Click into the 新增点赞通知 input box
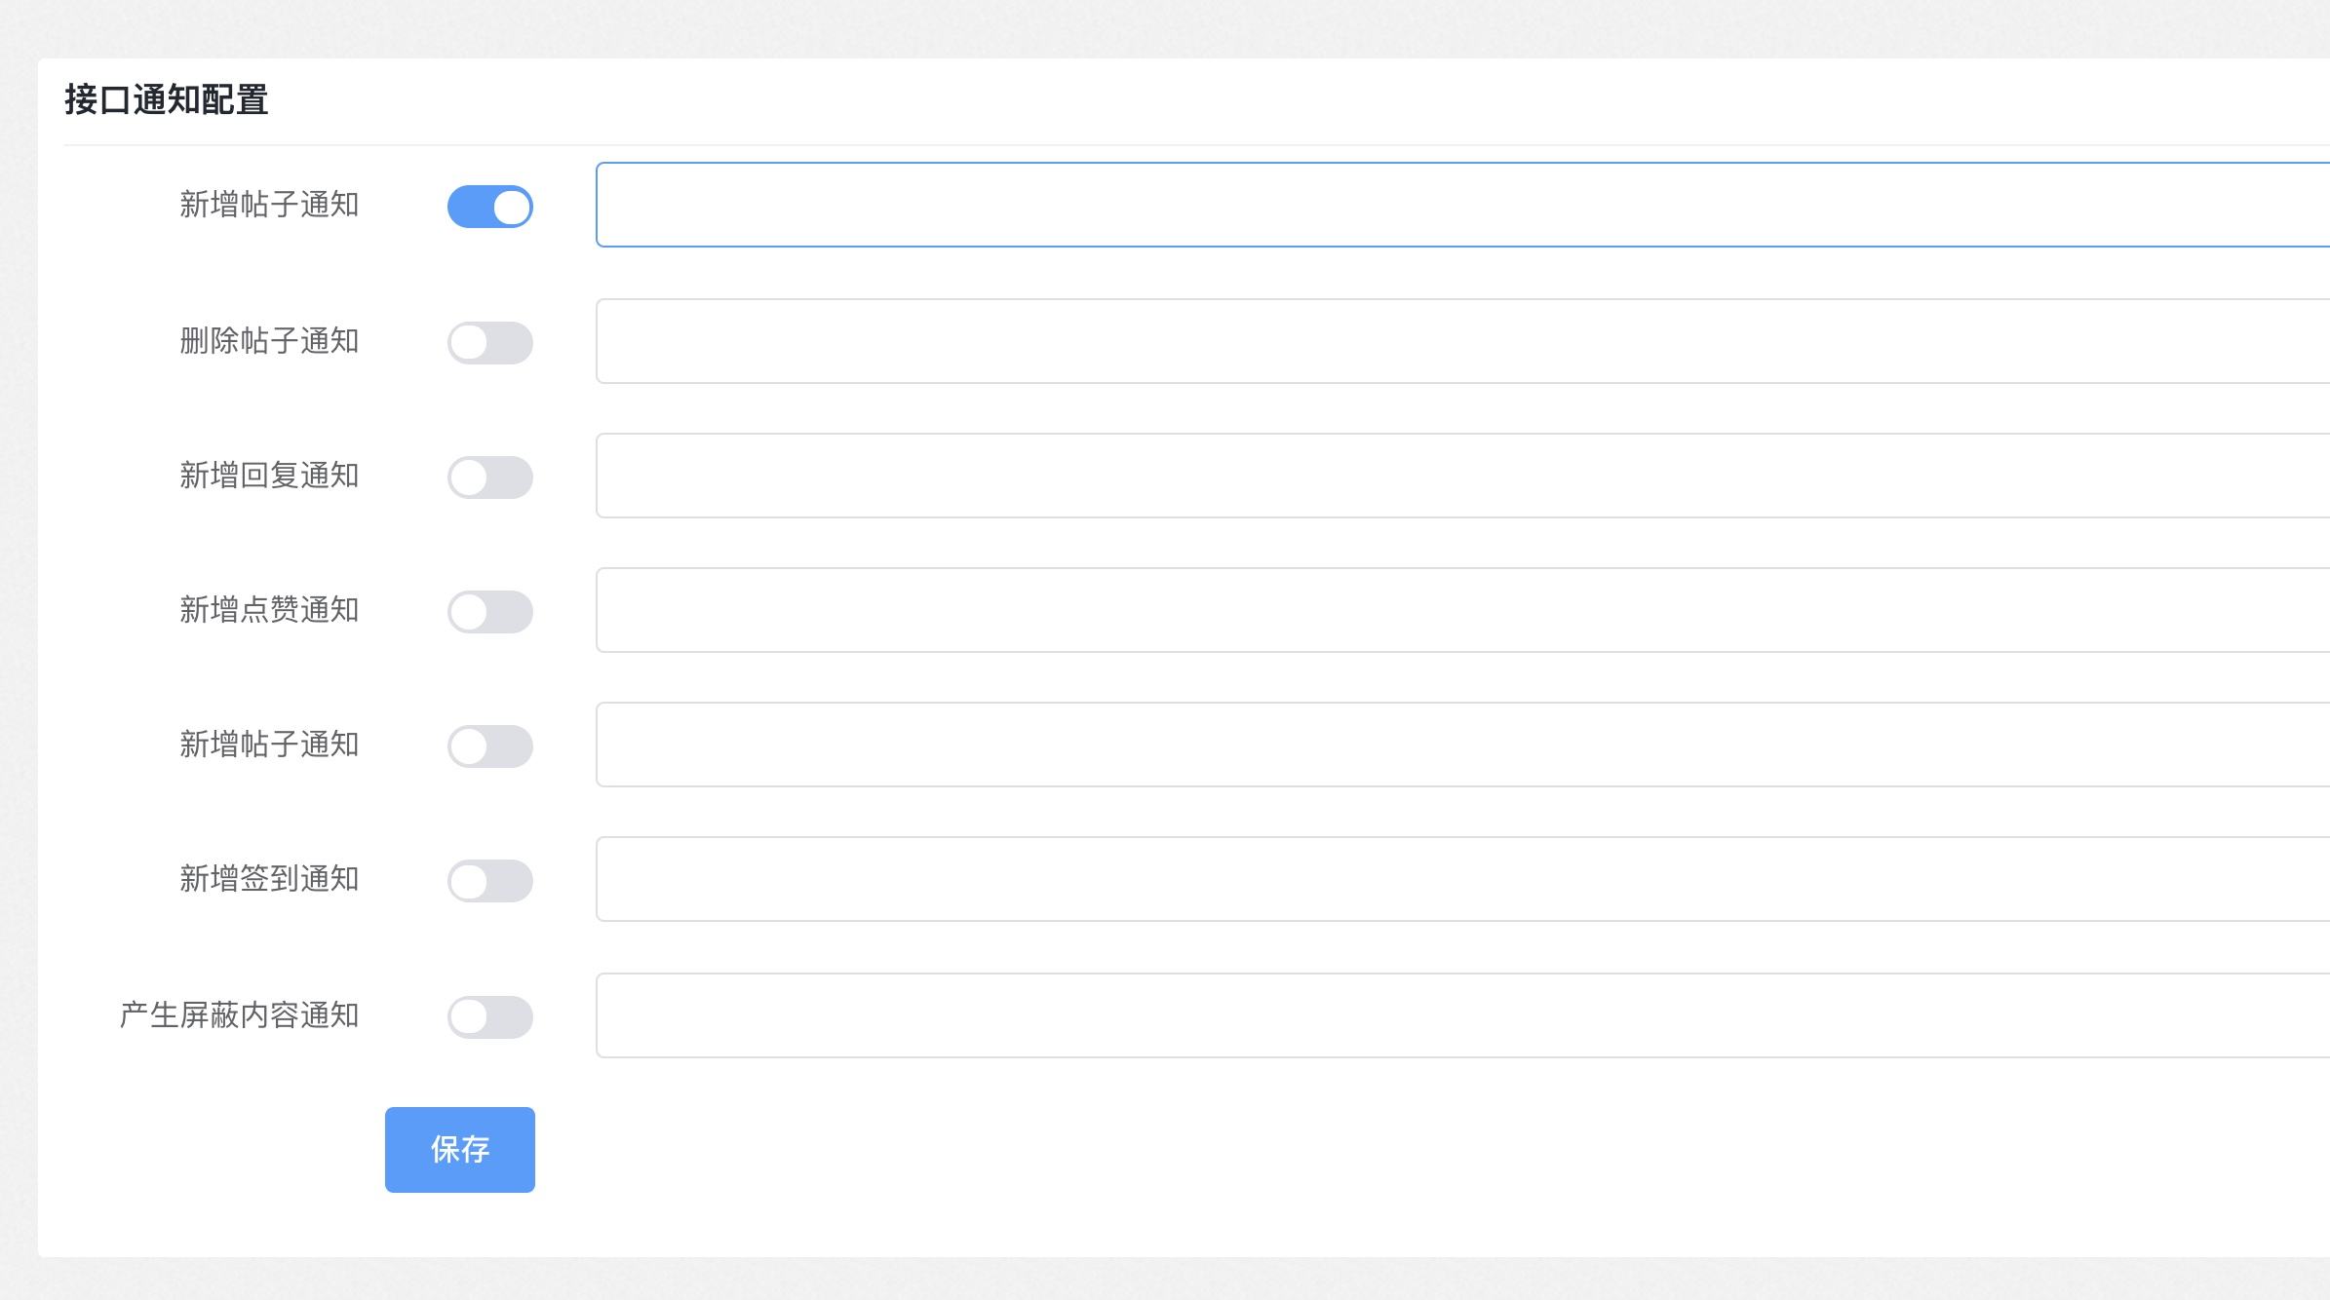2330x1300 pixels. (1462, 610)
